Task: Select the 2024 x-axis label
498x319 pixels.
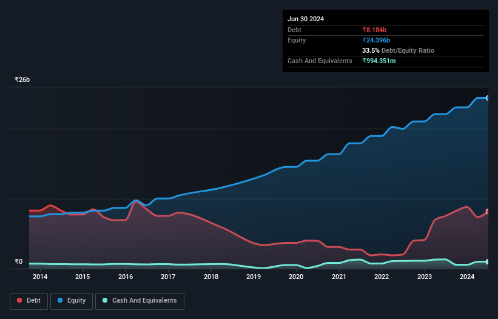Action: pos(467,277)
